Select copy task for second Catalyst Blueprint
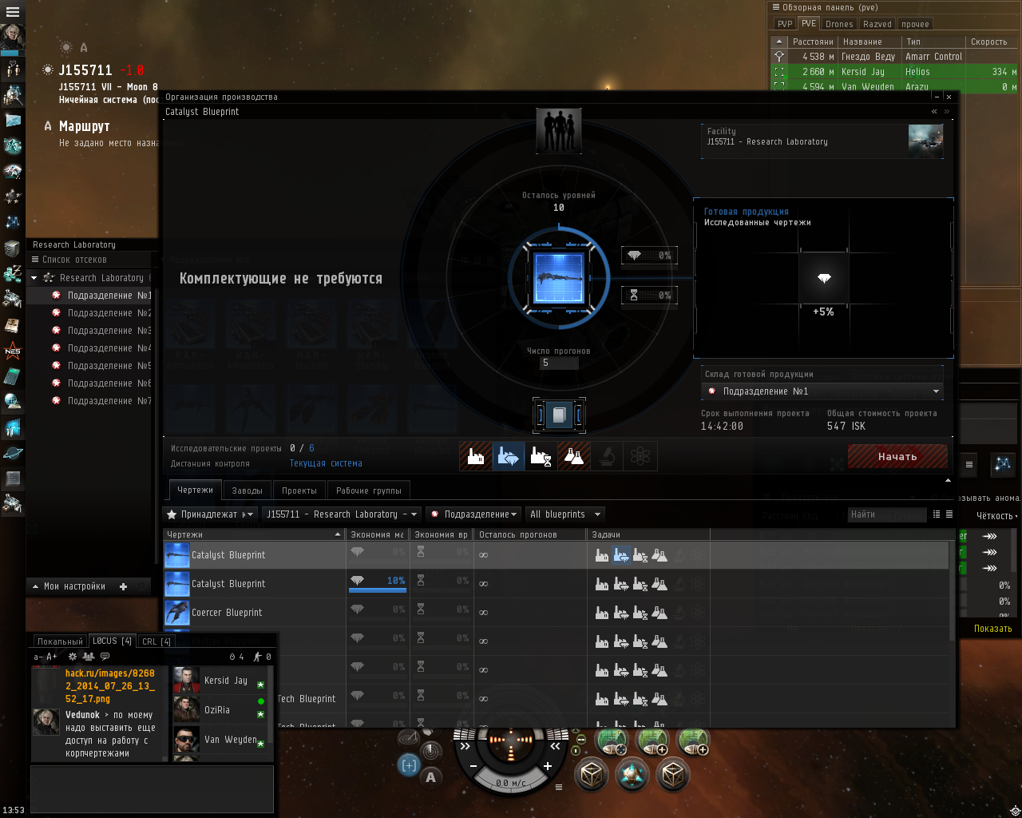Image resolution: width=1022 pixels, height=818 pixels. pyautogui.click(x=660, y=584)
